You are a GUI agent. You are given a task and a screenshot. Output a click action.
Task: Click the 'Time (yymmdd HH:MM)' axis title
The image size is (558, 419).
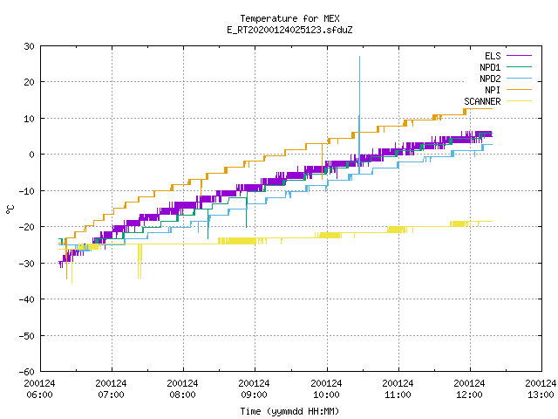click(289, 411)
